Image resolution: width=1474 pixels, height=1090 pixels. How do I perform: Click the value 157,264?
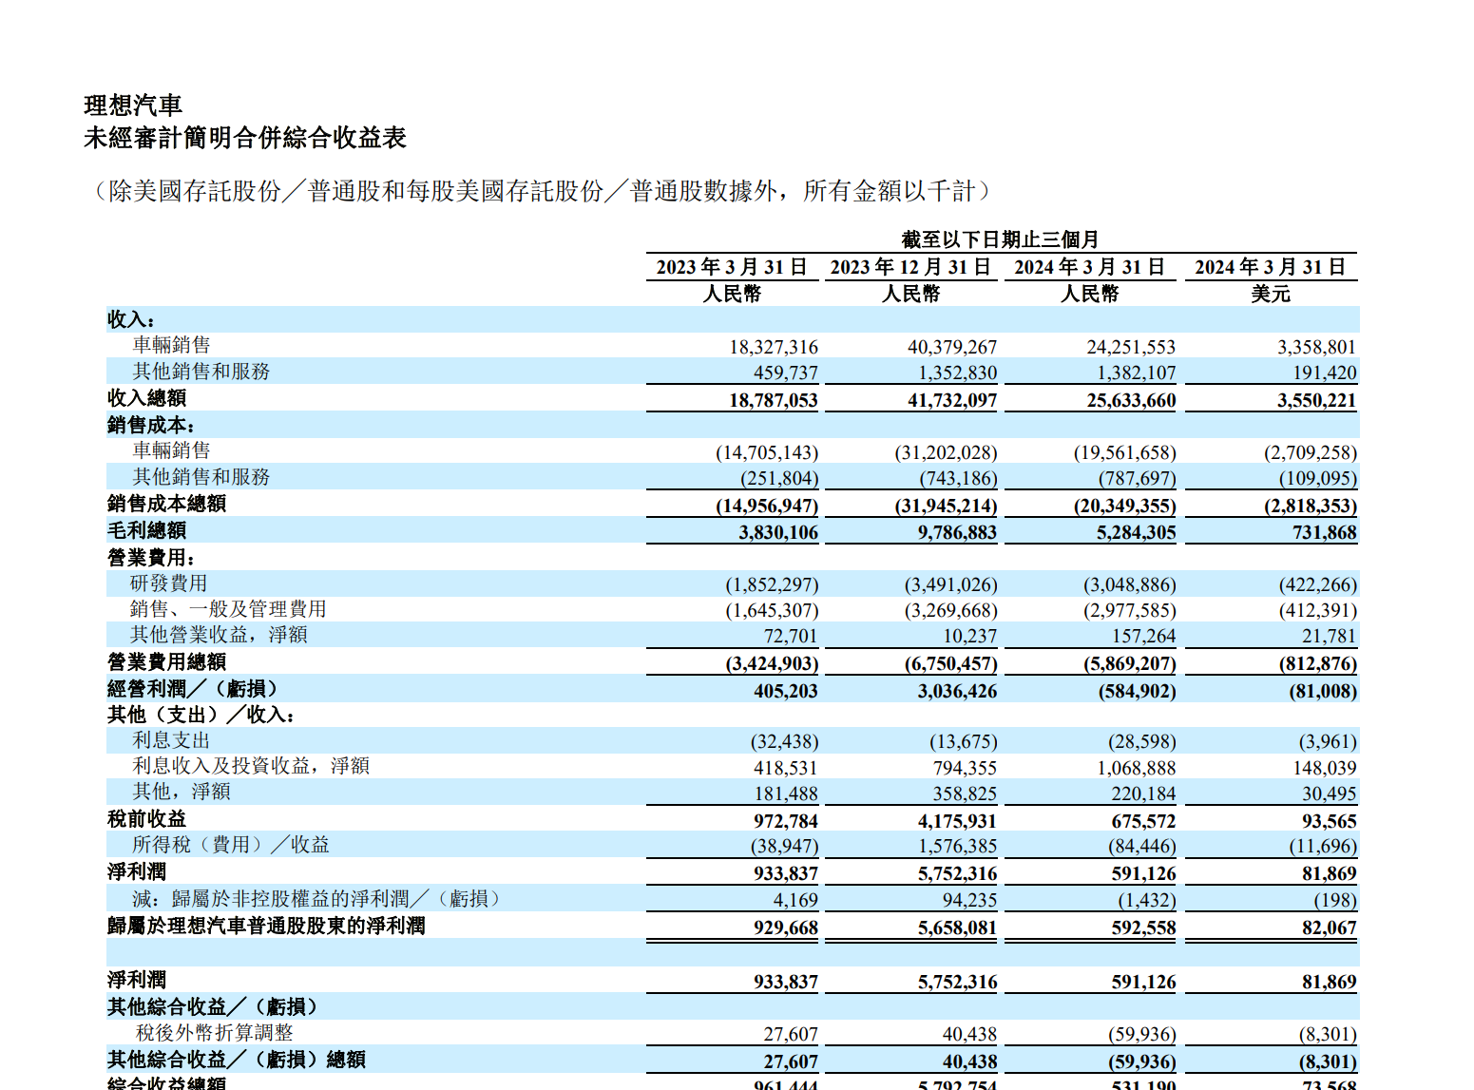(x=1144, y=636)
